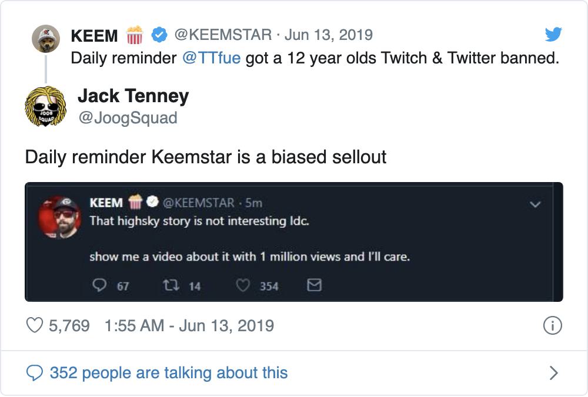Expand the dropdown chevron in embedded tweet
Image resolution: width=588 pixels, height=397 pixels.
pyautogui.click(x=535, y=204)
